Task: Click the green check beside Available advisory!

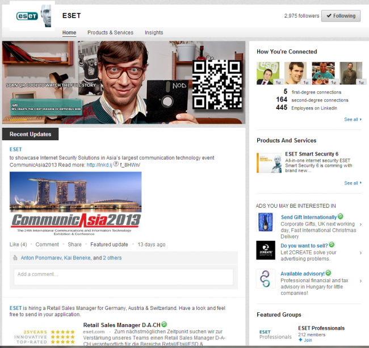Action: 328,272
